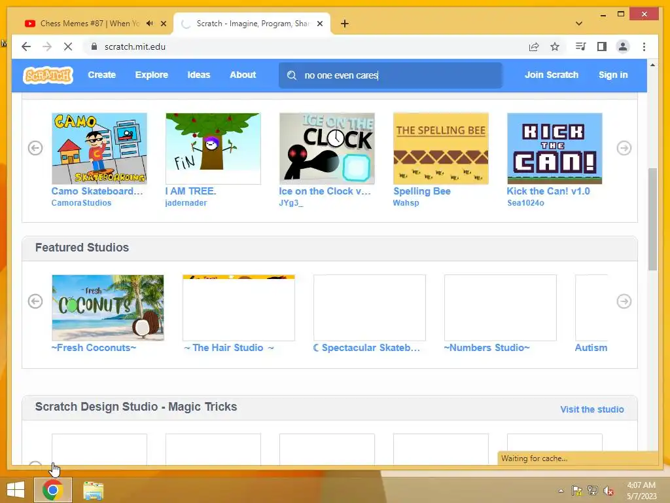670x503 pixels.
Task: Open the Chrome profile avatar
Action: tap(623, 47)
